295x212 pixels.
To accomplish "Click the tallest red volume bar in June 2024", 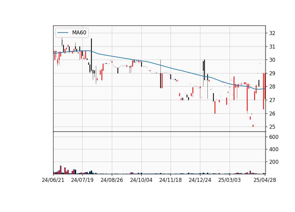I will tap(61, 170).
